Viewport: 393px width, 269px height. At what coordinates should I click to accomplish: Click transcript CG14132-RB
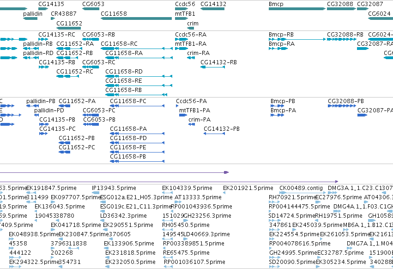[212, 67]
